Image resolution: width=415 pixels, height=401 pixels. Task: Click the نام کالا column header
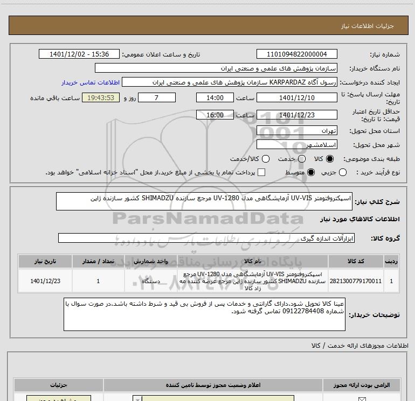point(253,261)
